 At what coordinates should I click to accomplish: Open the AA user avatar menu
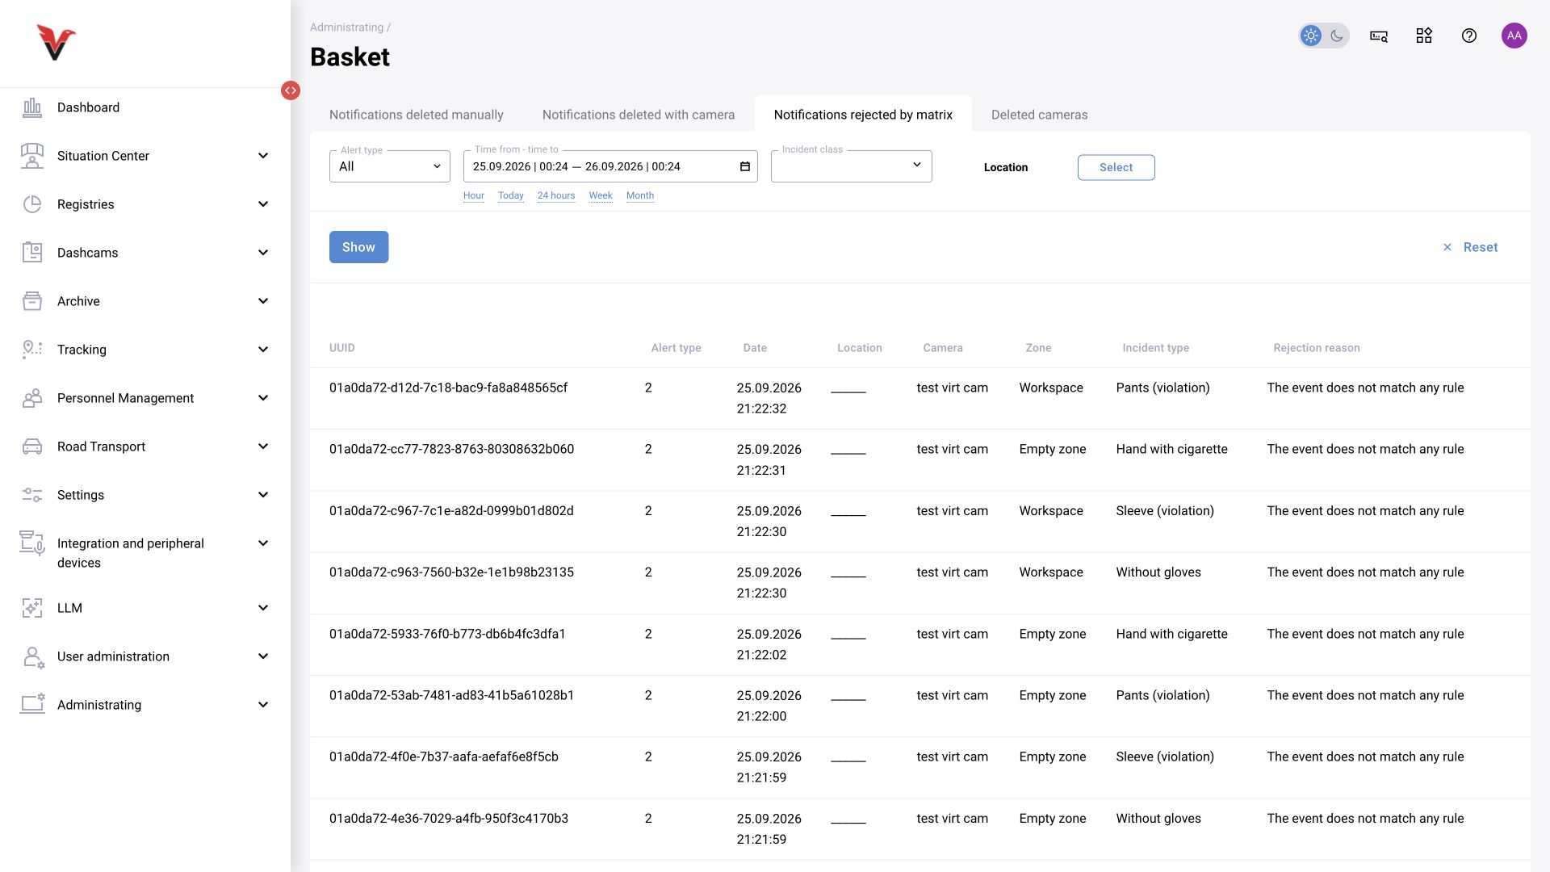1514,36
